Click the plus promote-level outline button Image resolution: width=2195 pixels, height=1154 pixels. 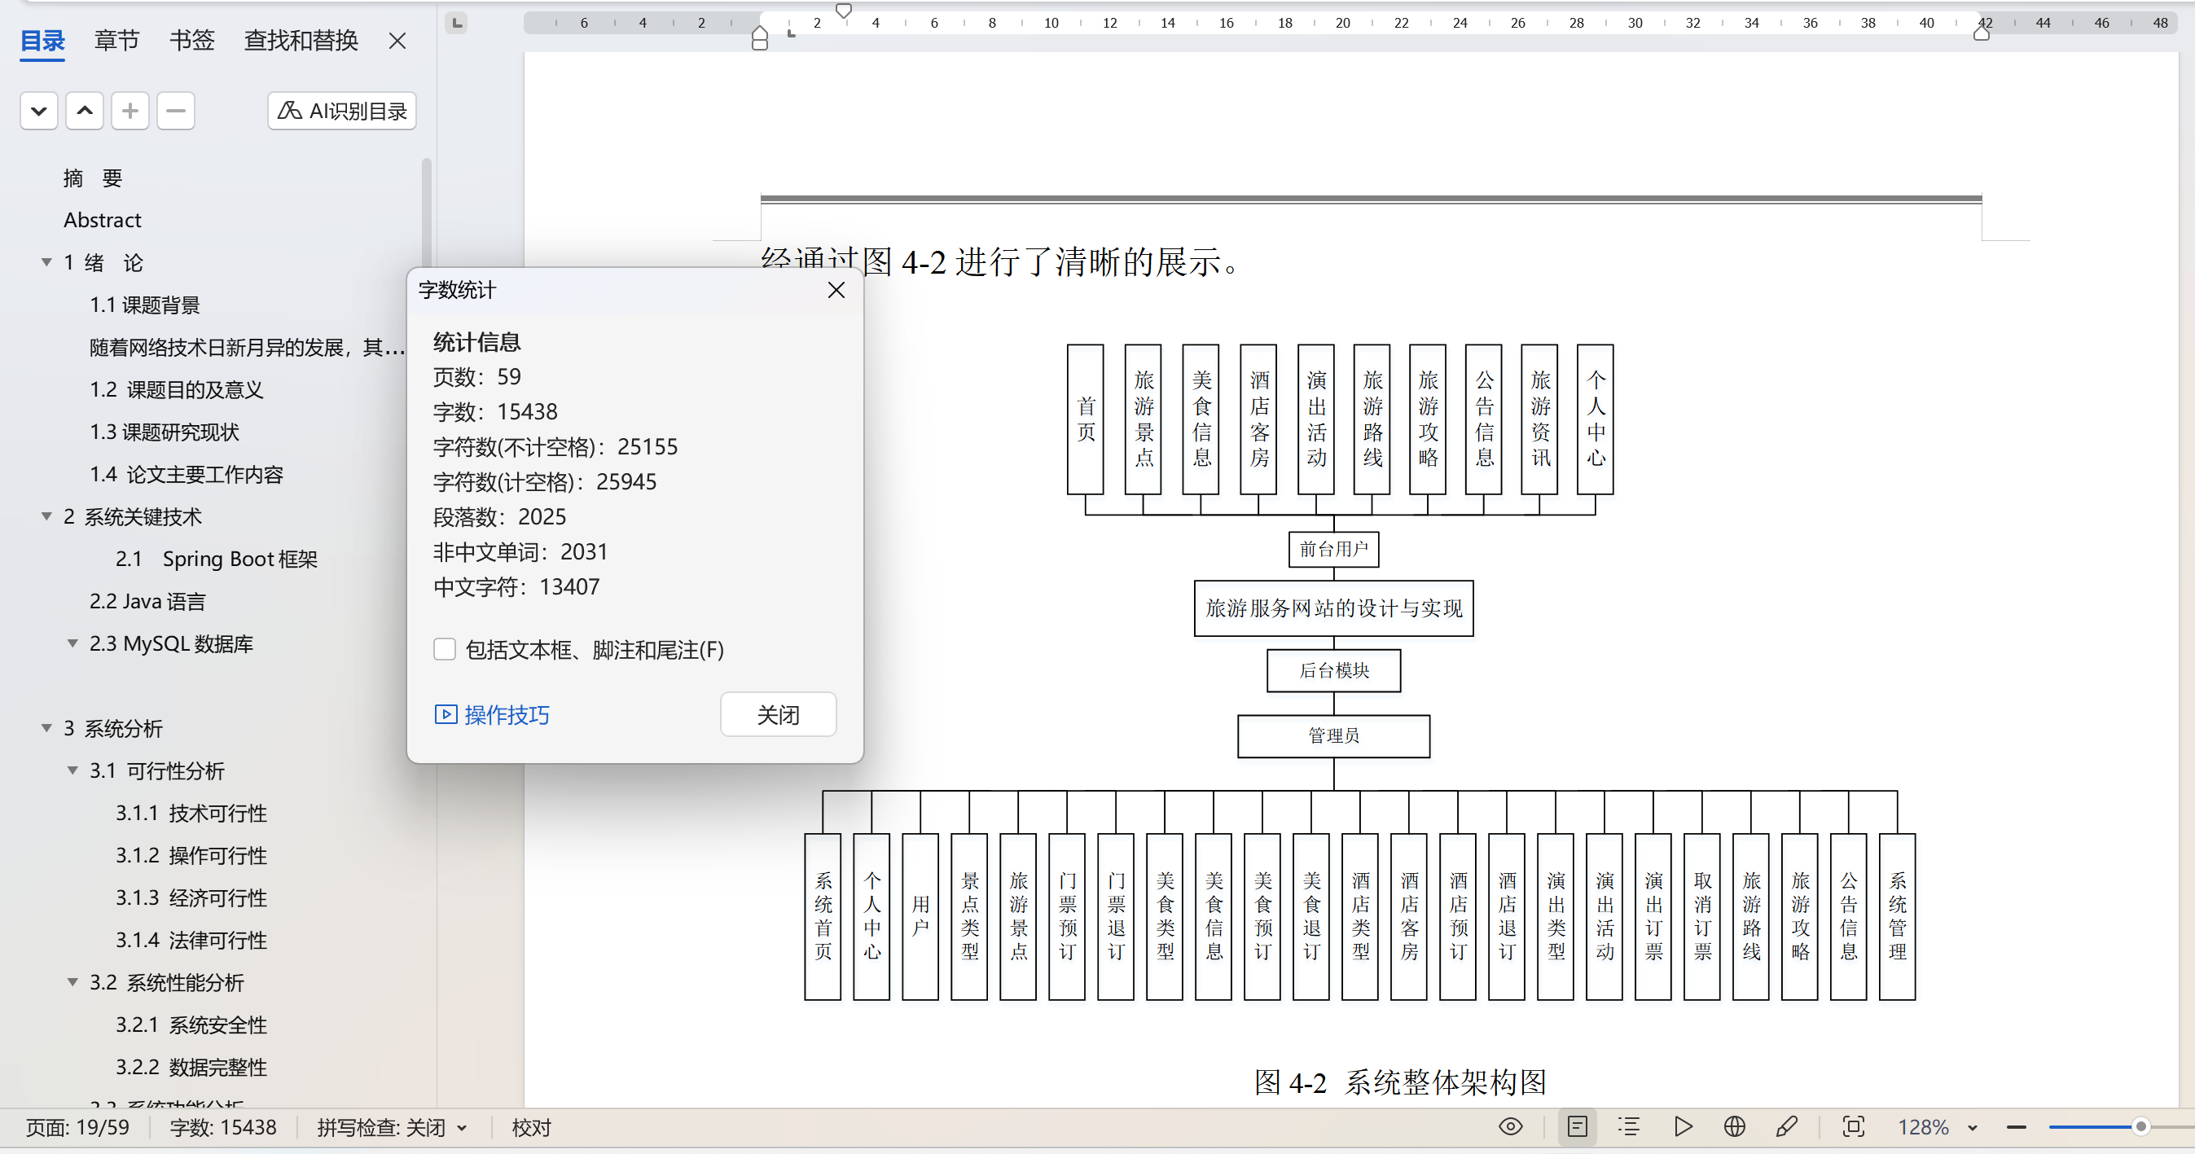click(130, 111)
